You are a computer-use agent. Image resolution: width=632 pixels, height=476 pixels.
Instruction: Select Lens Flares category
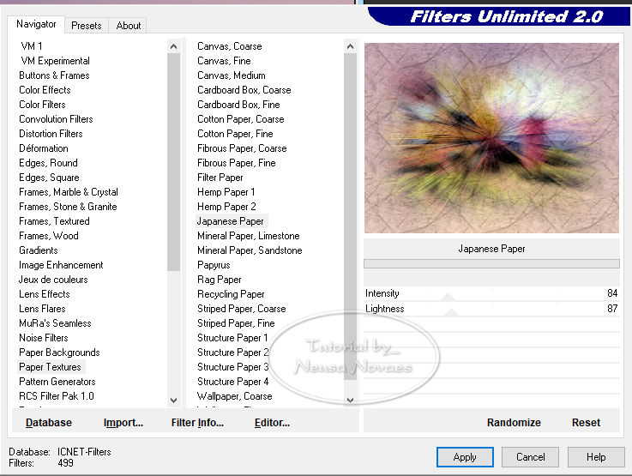[x=42, y=309]
